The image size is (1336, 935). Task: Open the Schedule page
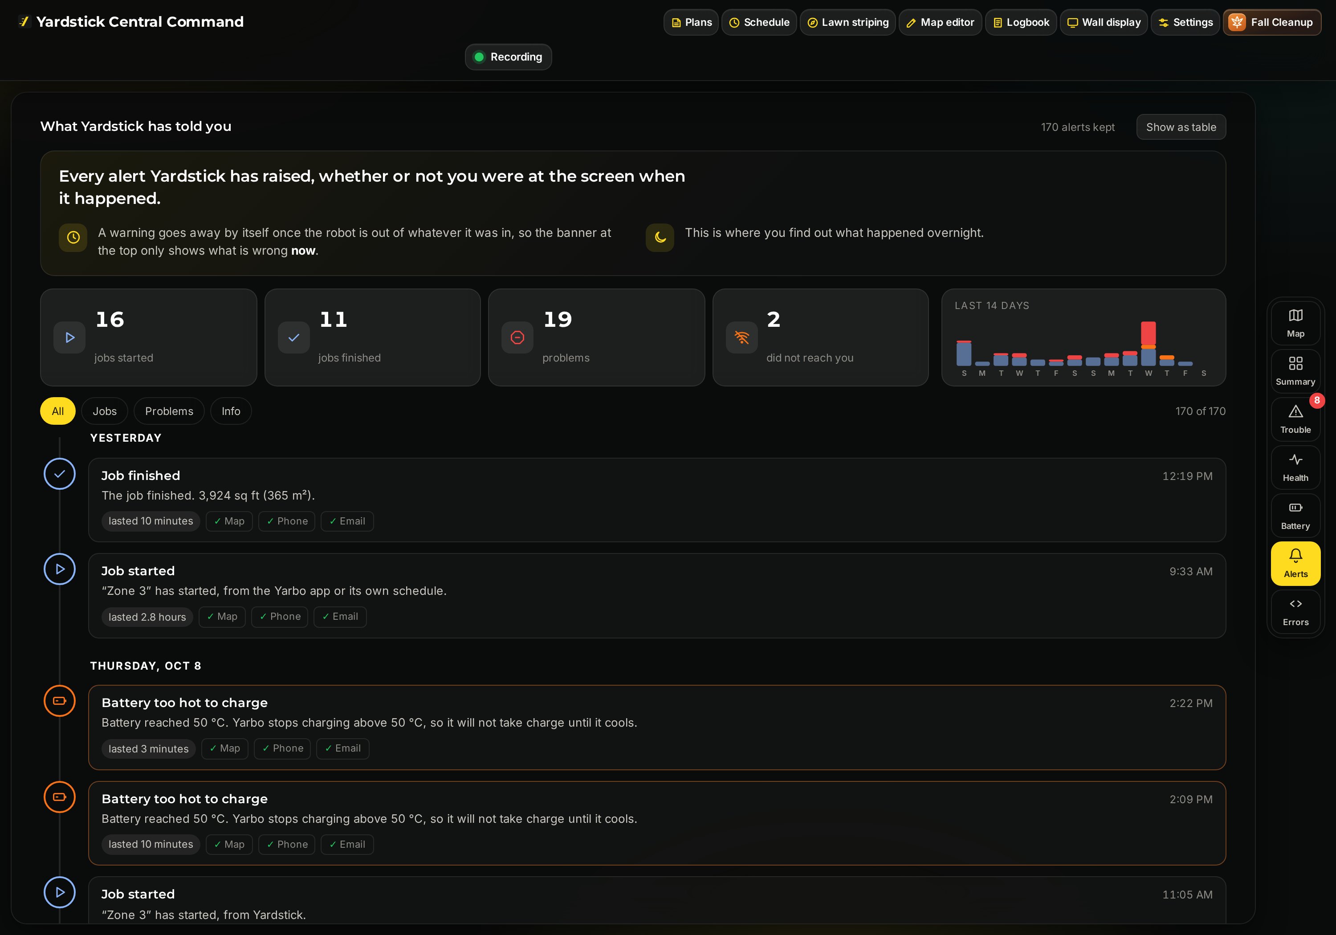[759, 22]
